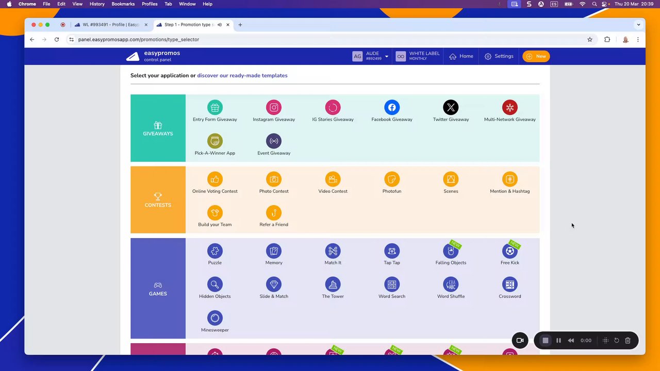660x371 pixels.
Task: Open the Minesweeper game
Action: (215, 322)
